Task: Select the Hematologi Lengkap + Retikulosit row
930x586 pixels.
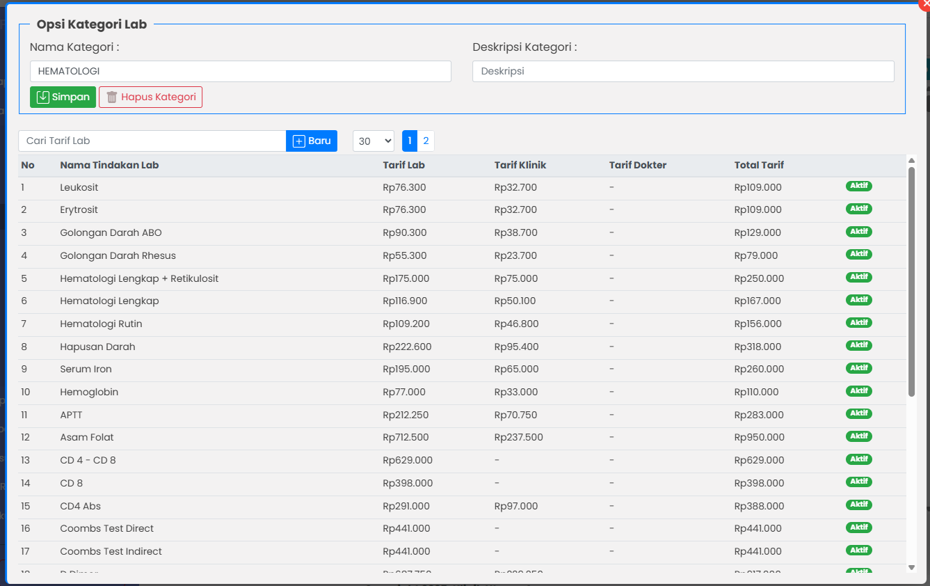Action: coord(139,278)
